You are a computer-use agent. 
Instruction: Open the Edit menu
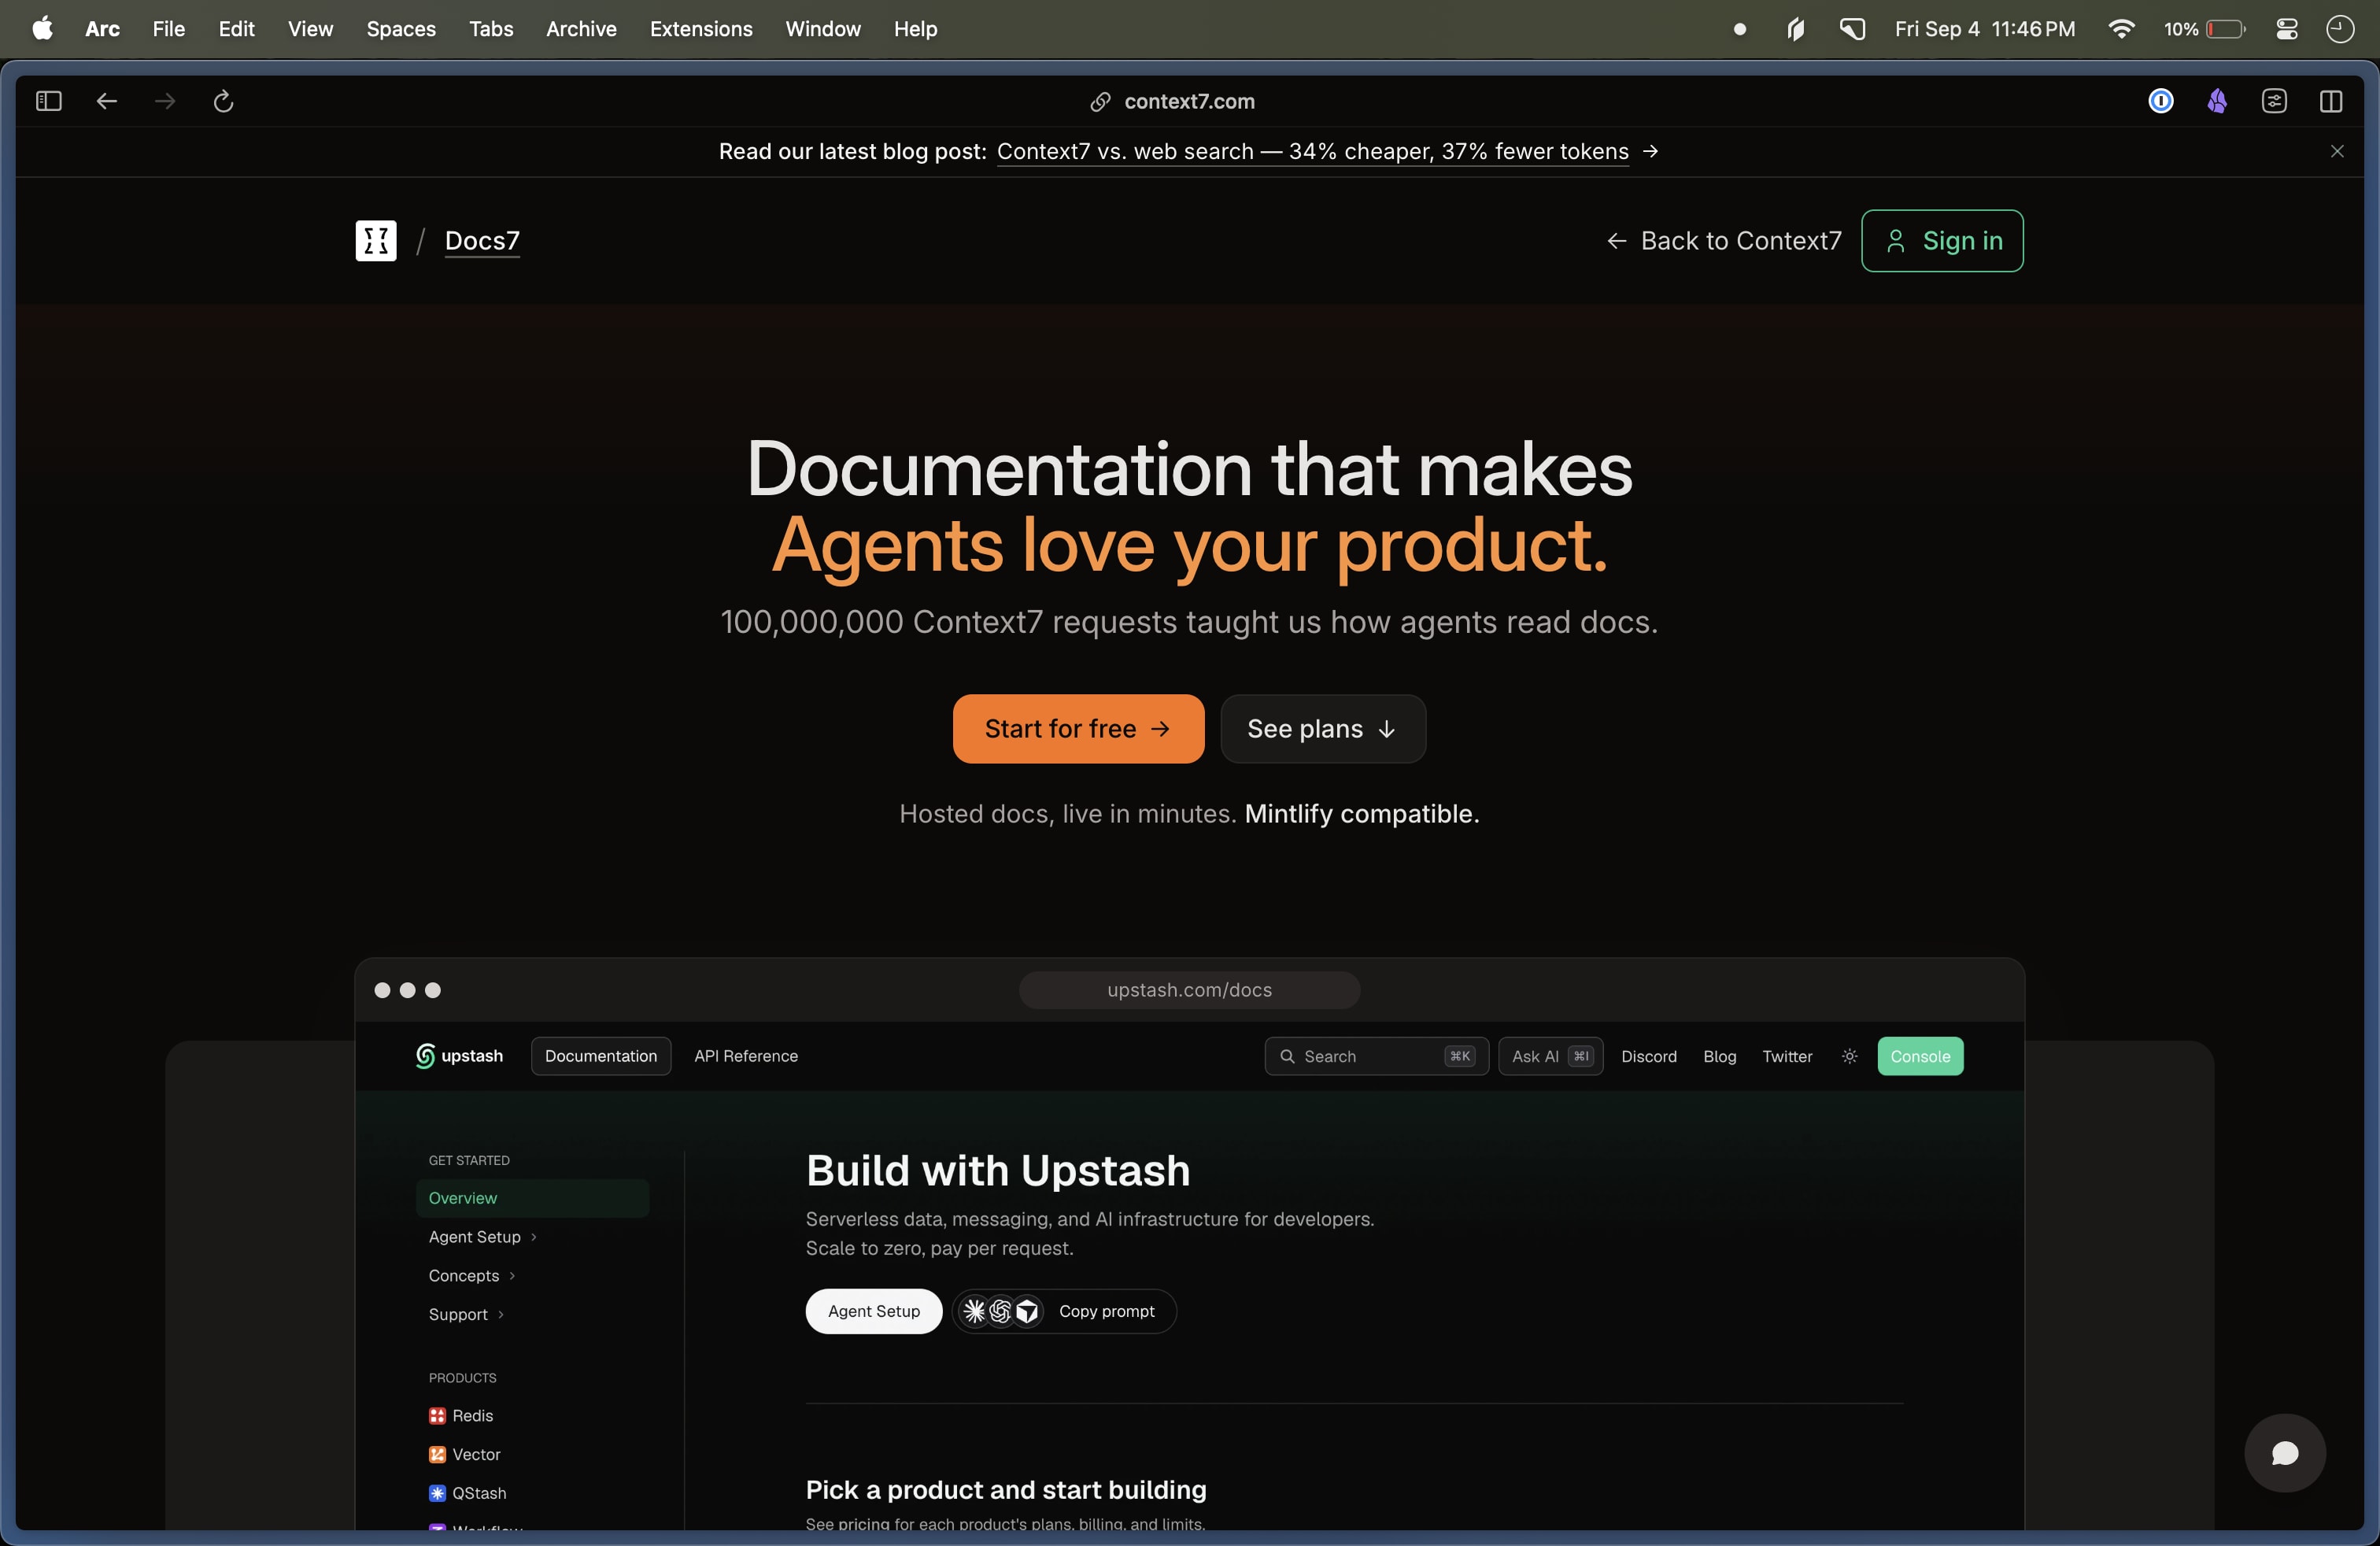pyautogui.click(x=237, y=28)
